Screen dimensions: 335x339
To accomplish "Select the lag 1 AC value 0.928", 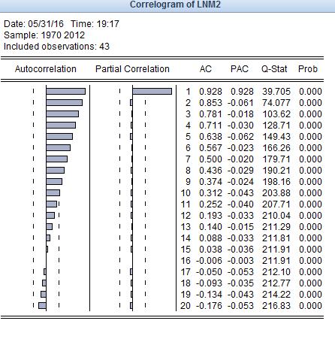I will click(210, 92).
